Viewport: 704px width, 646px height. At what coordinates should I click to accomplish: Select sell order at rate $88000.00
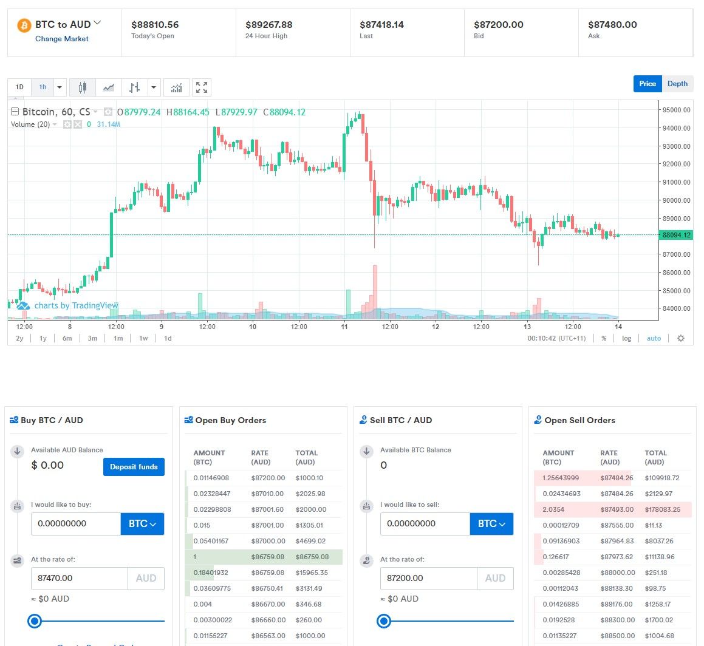point(613,573)
